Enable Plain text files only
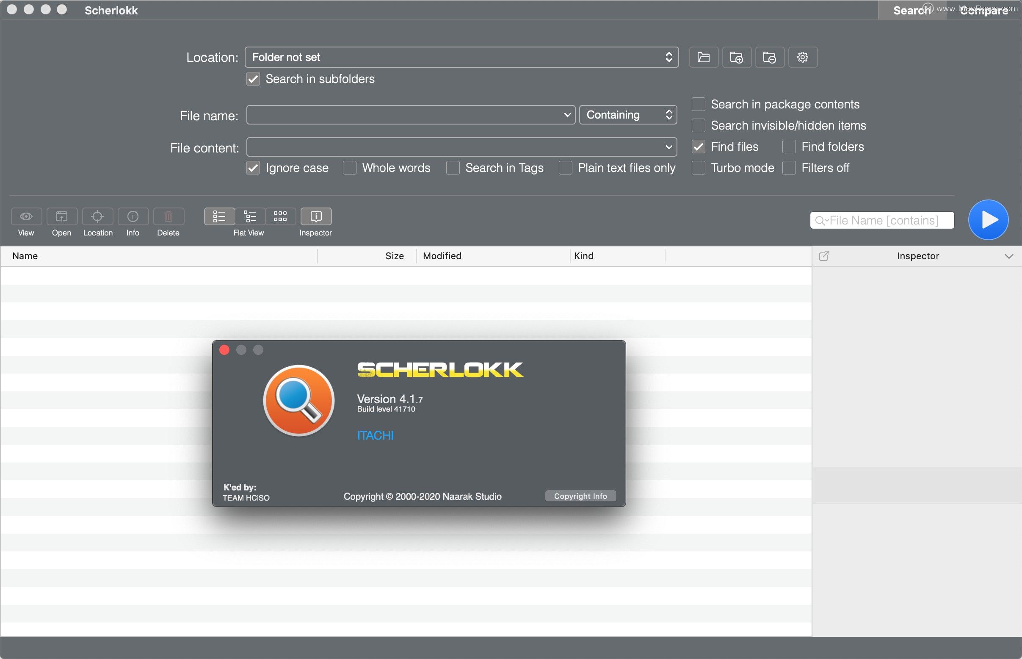Image resolution: width=1022 pixels, height=659 pixels. [x=566, y=168]
